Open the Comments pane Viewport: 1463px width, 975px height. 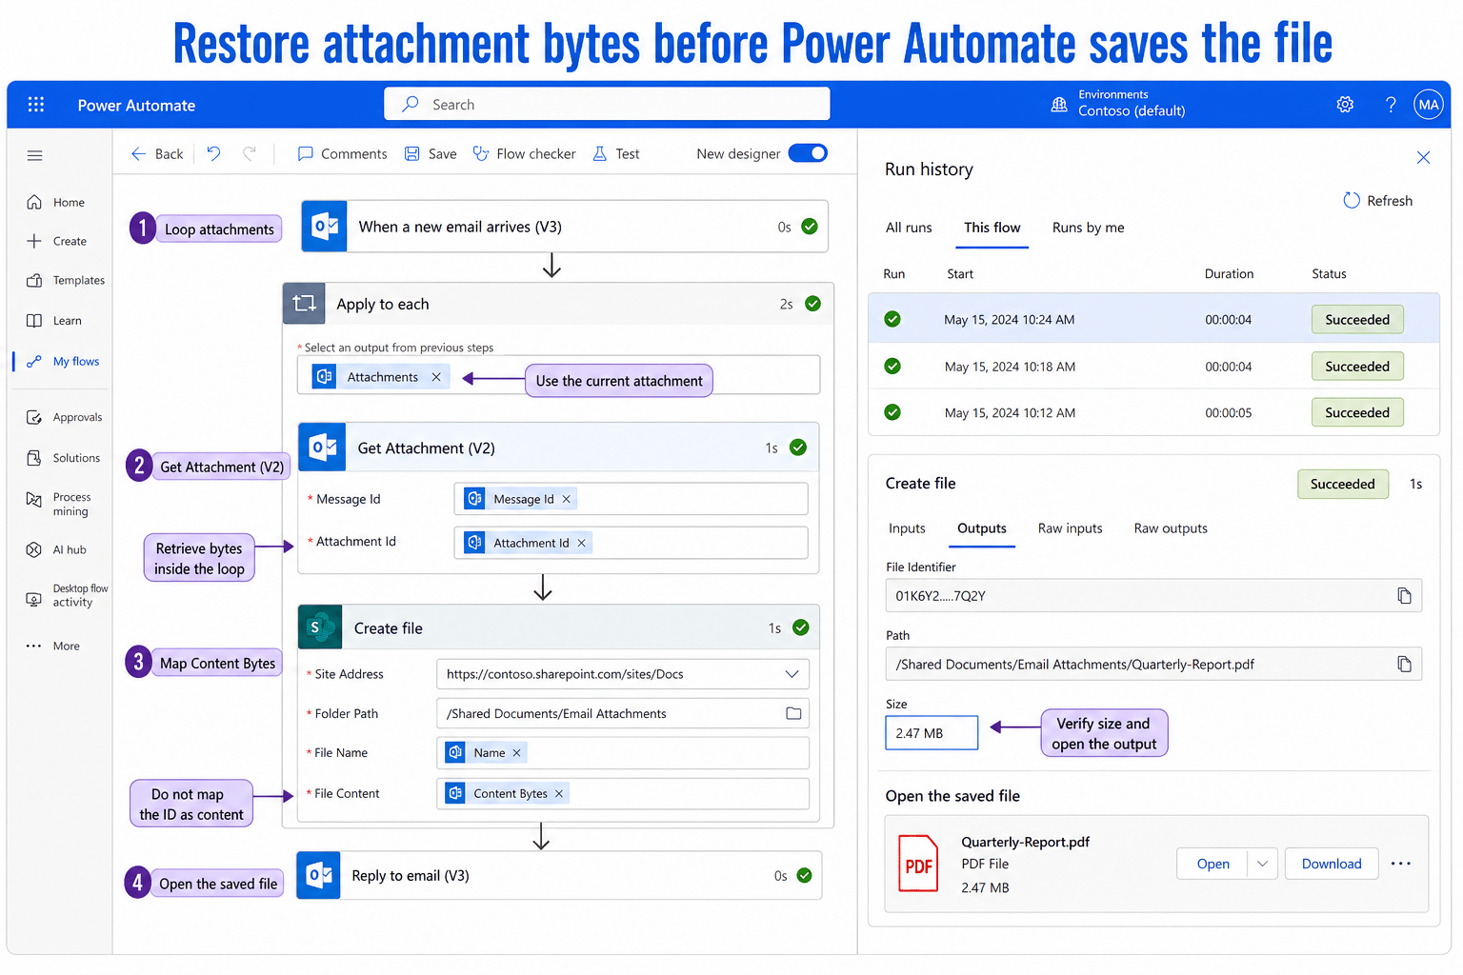(x=342, y=154)
